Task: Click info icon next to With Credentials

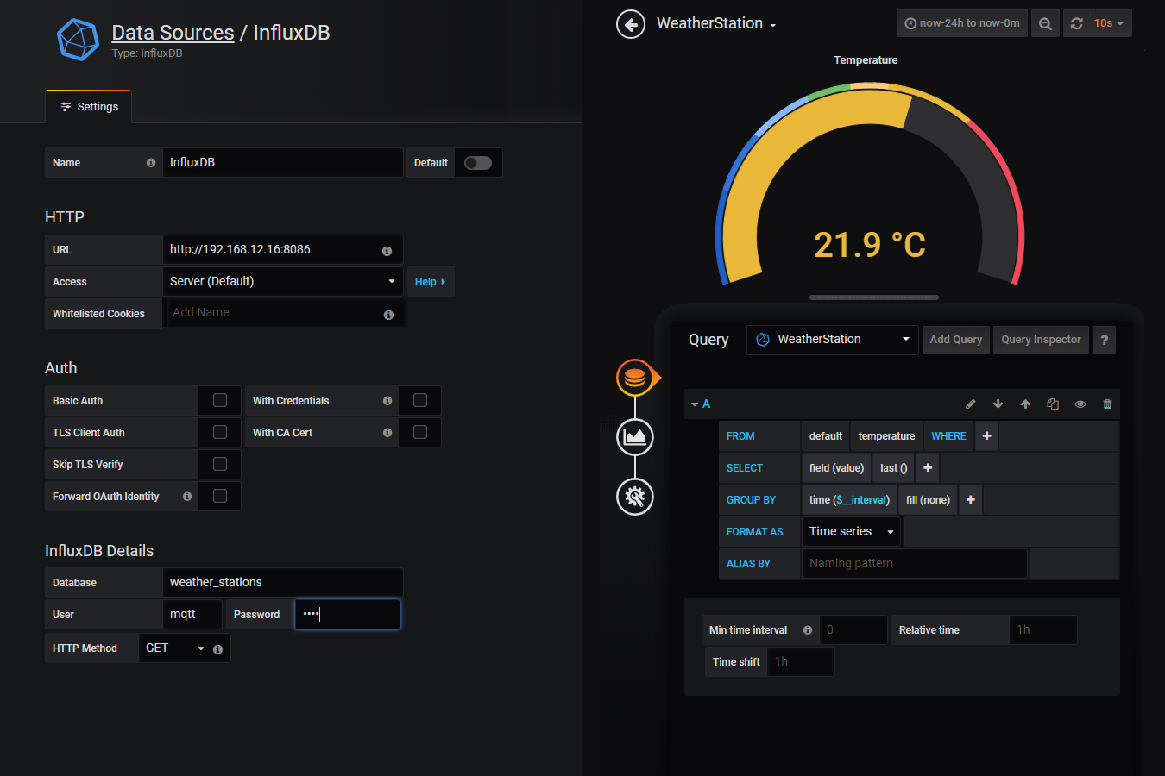Action: coord(387,400)
